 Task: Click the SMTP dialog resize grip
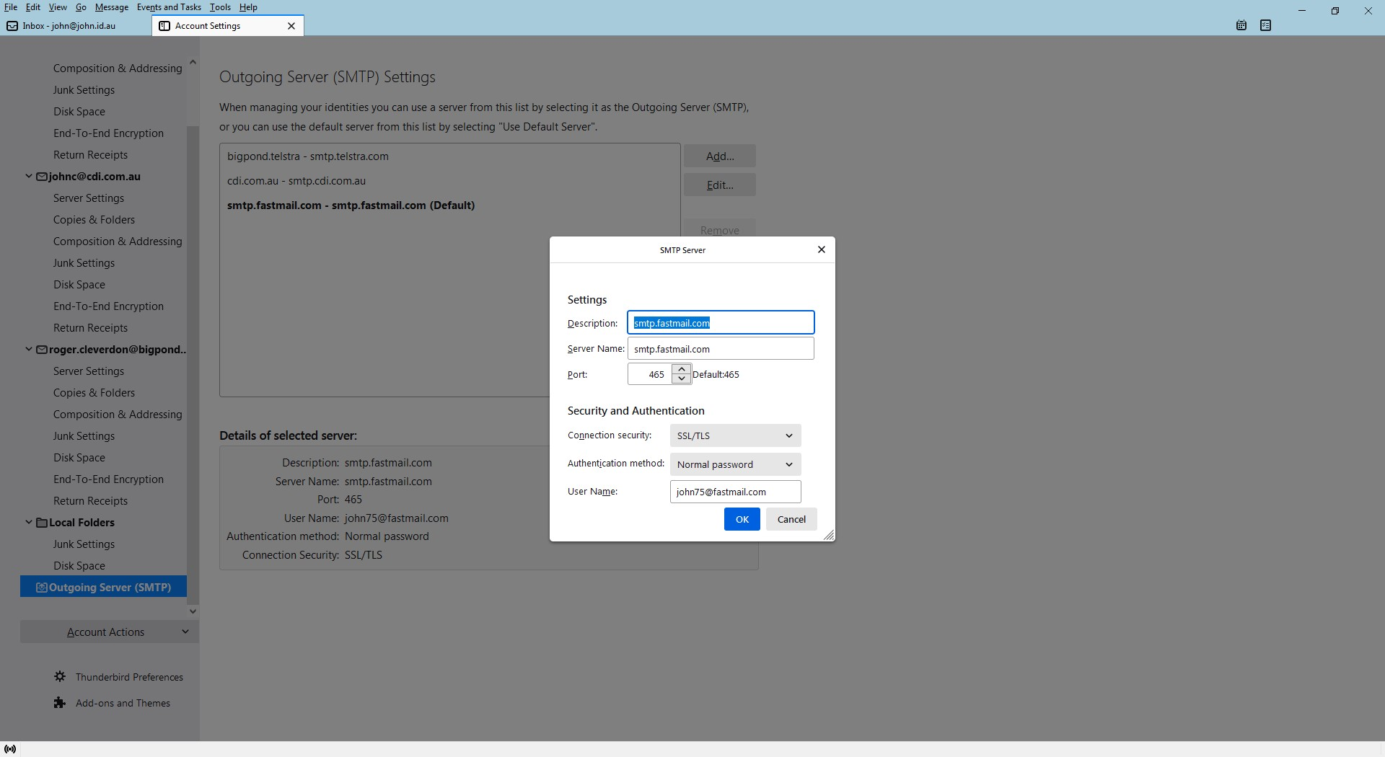pyautogui.click(x=829, y=535)
